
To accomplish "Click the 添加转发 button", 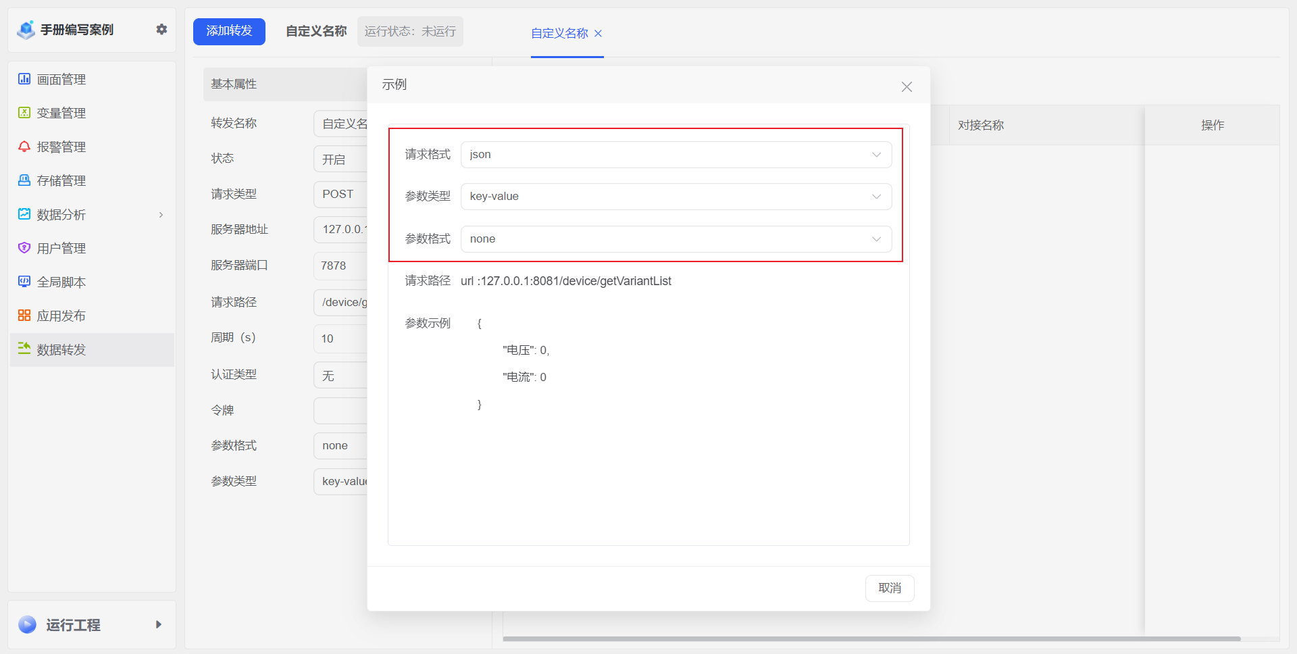I will click(x=229, y=31).
